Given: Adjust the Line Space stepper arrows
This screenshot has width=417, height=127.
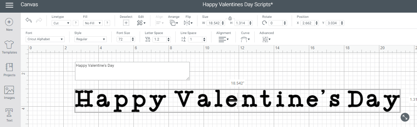Looking at the screenshot, I should coord(204,39).
